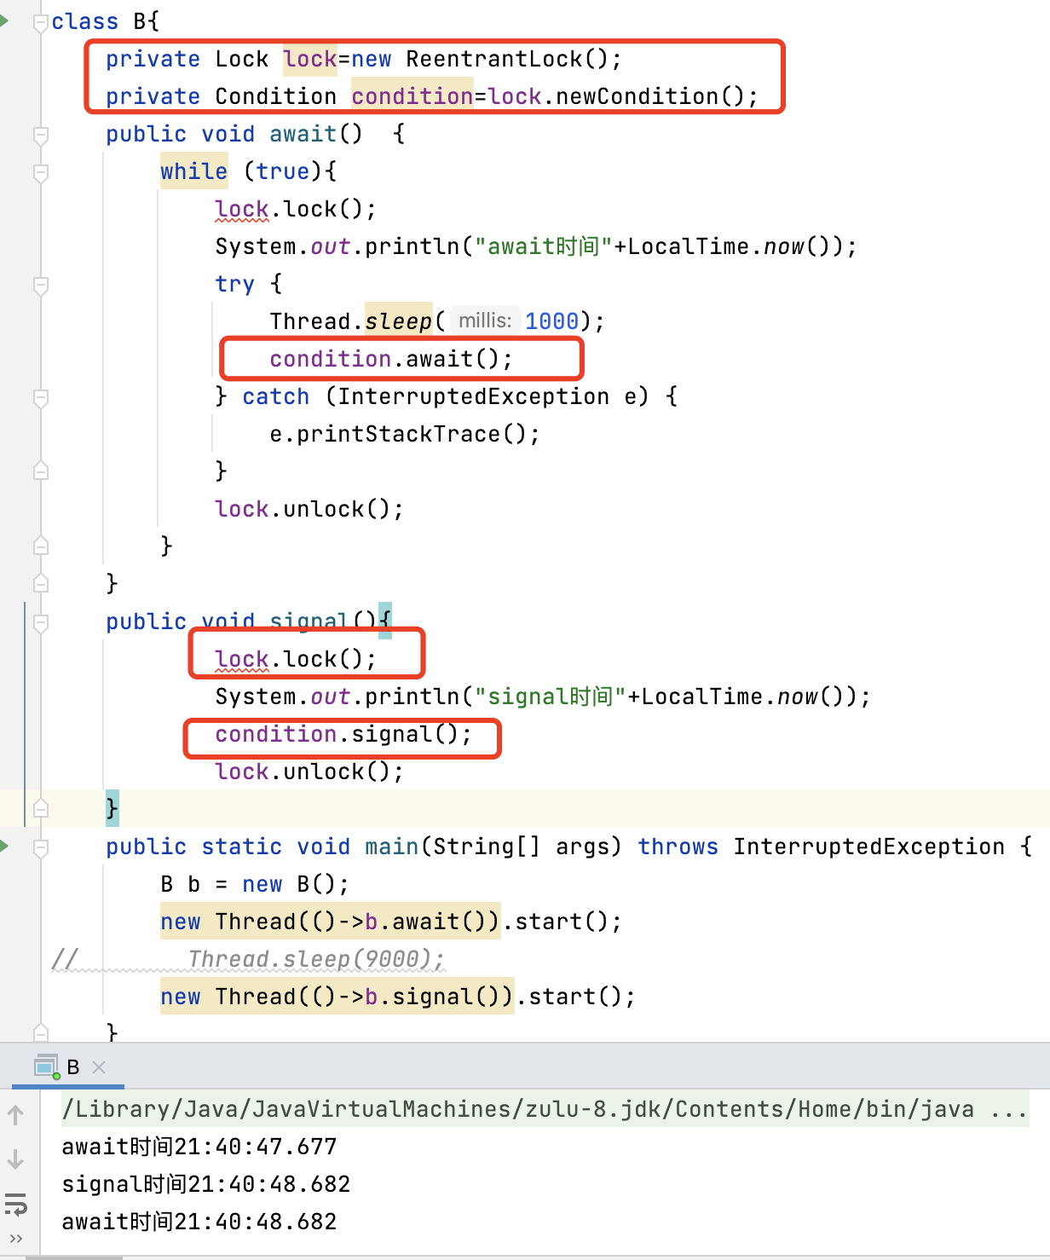Collapse the class B code block
This screenshot has height=1260, width=1050.
click(x=40, y=22)
